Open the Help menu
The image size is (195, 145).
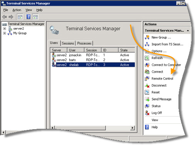(x=39, y=10)
